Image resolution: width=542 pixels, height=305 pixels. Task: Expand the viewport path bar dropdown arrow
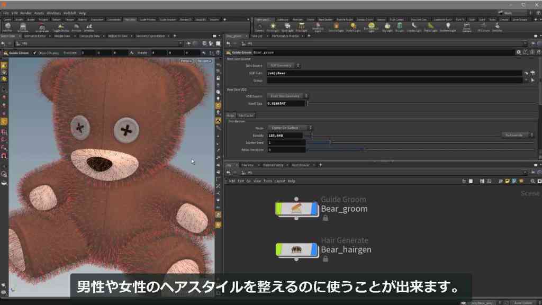pyautogui.click(x=180, y=43)
